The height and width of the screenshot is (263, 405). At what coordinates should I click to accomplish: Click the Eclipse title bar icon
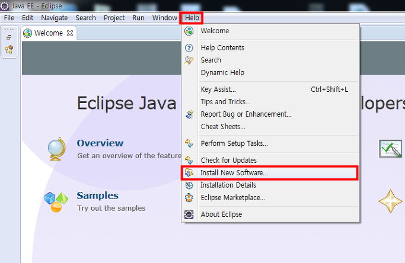(x=4, y=6)
